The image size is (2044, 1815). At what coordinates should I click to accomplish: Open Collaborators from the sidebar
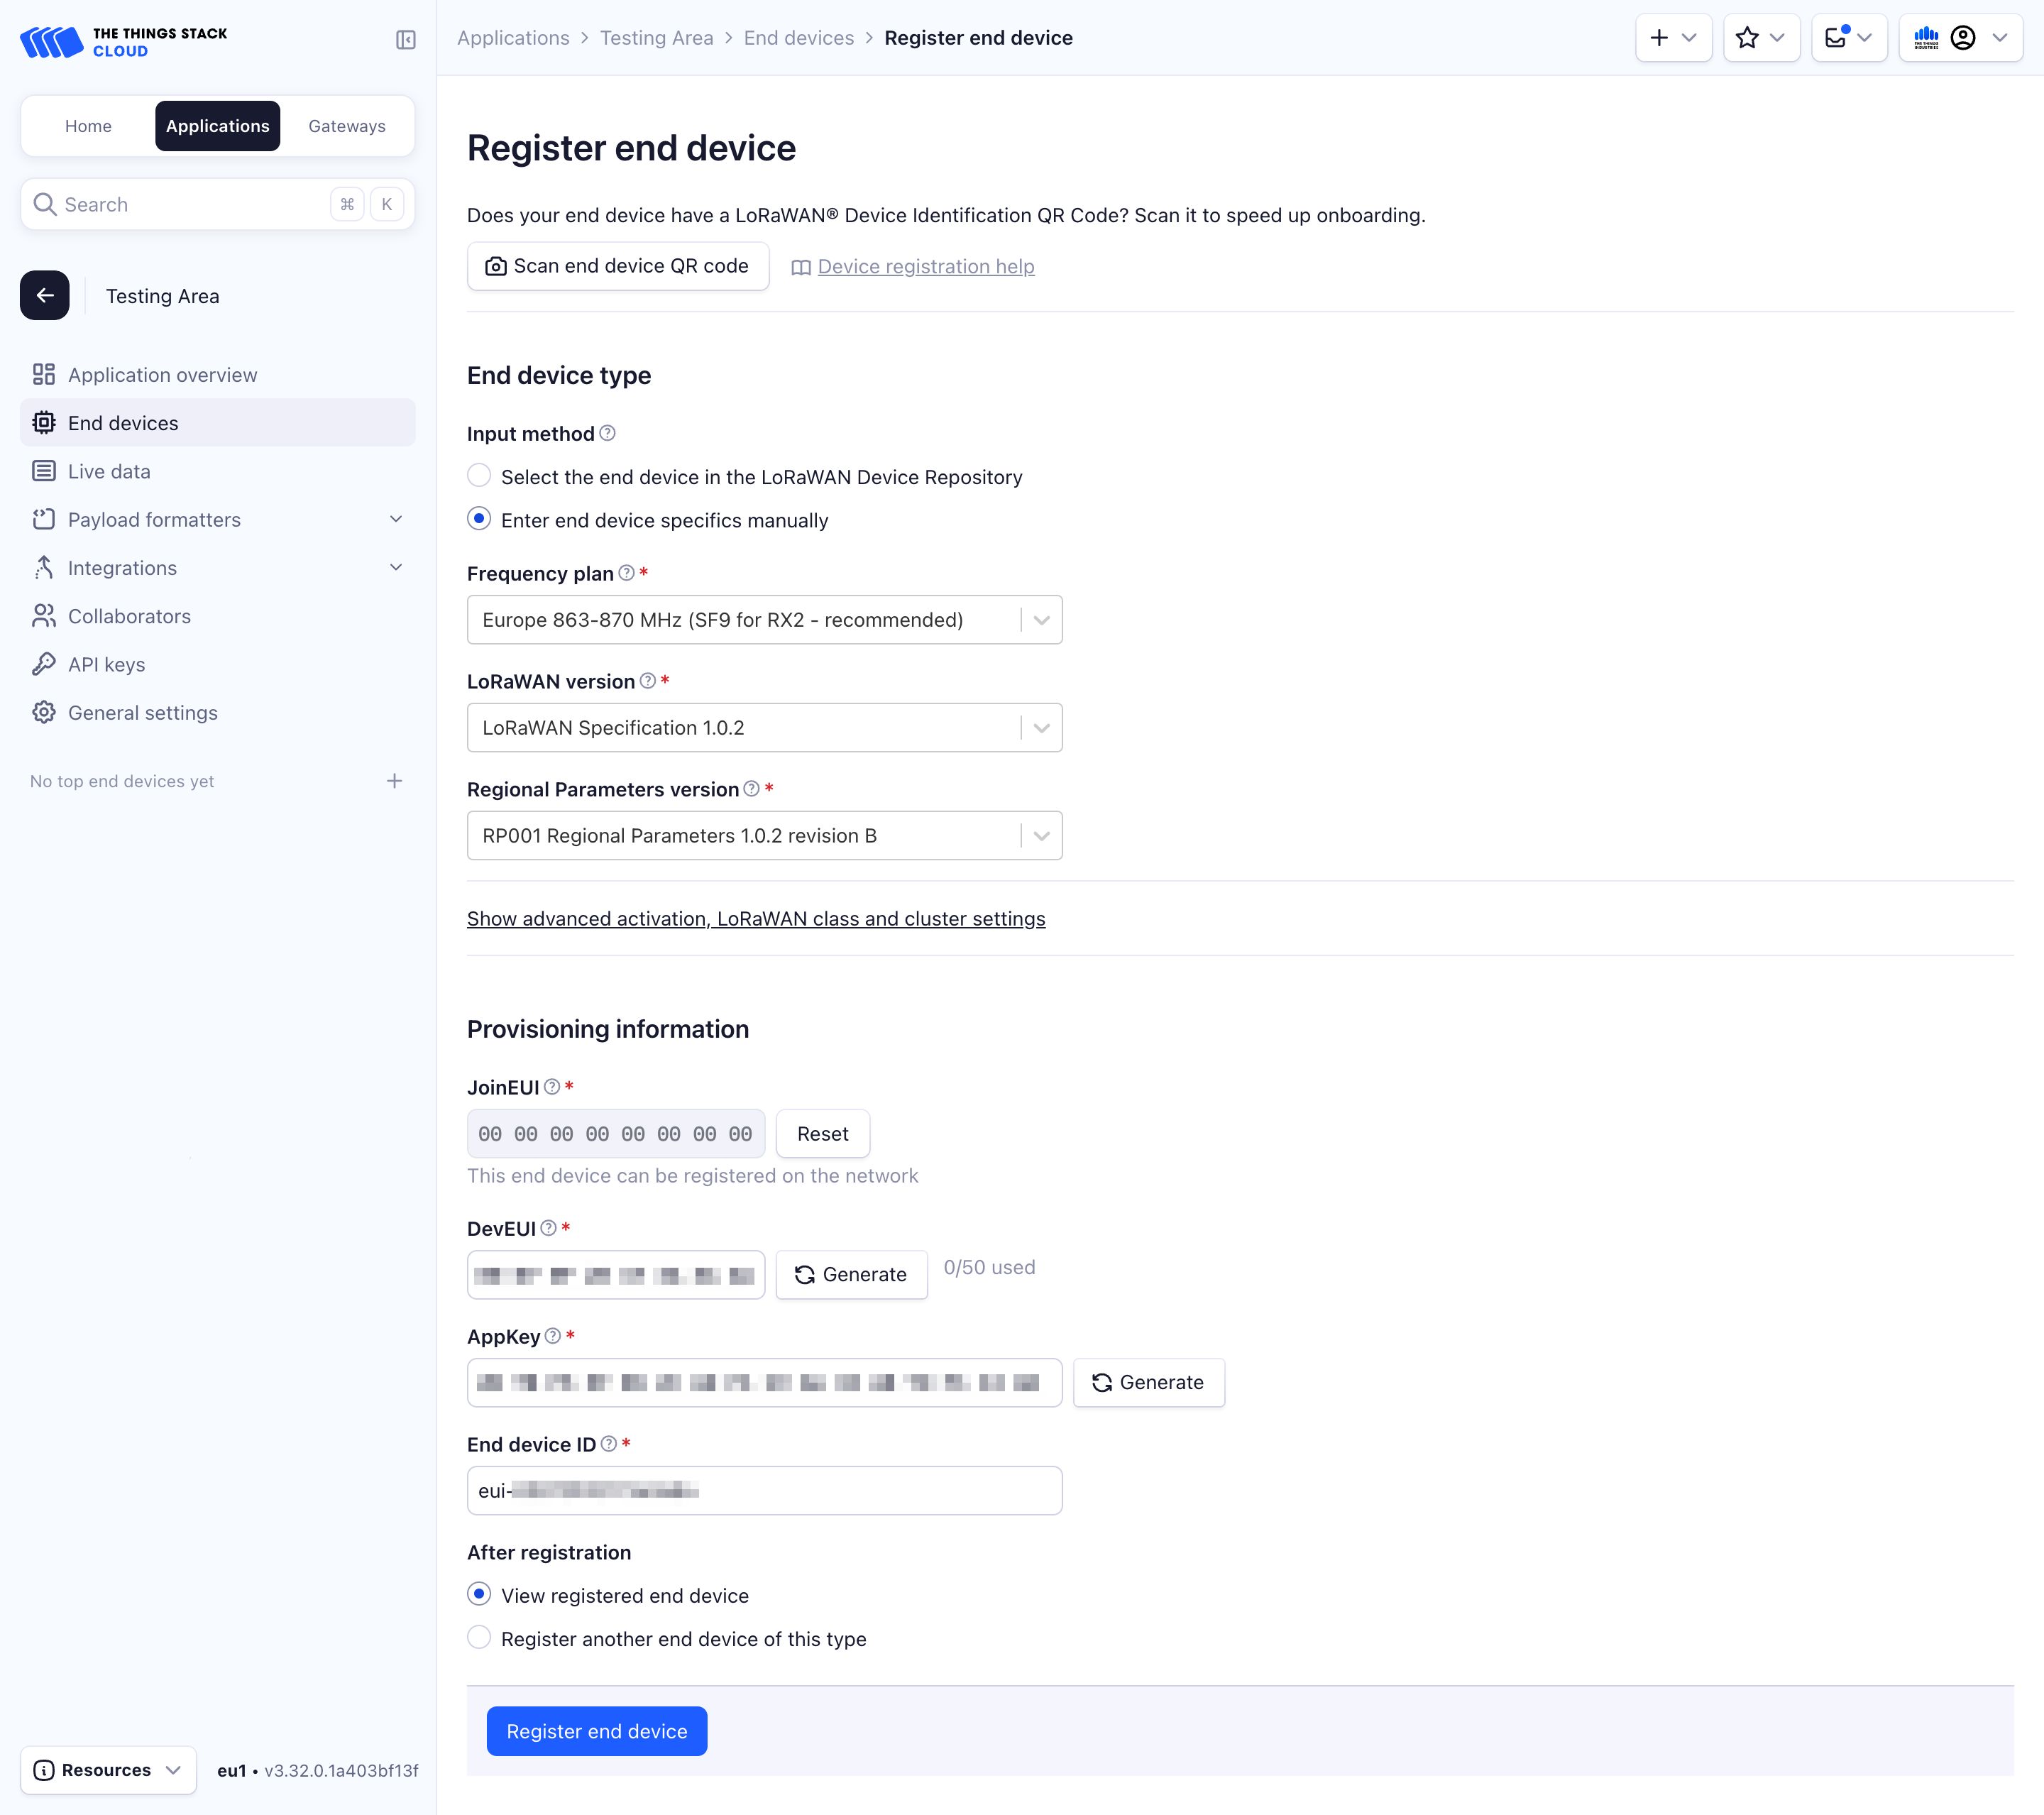pyautogui.click(x=129, y=616)
